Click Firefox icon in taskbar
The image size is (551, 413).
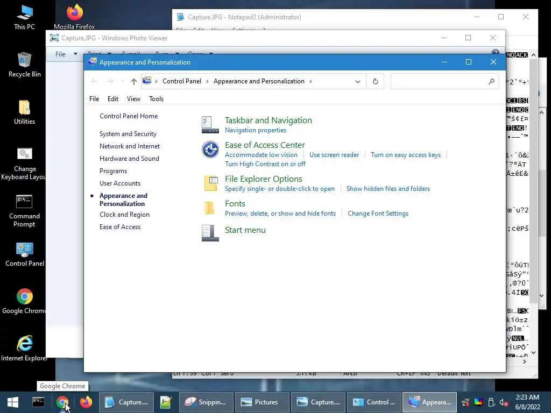pyautogui.click(x=86, y=402)
